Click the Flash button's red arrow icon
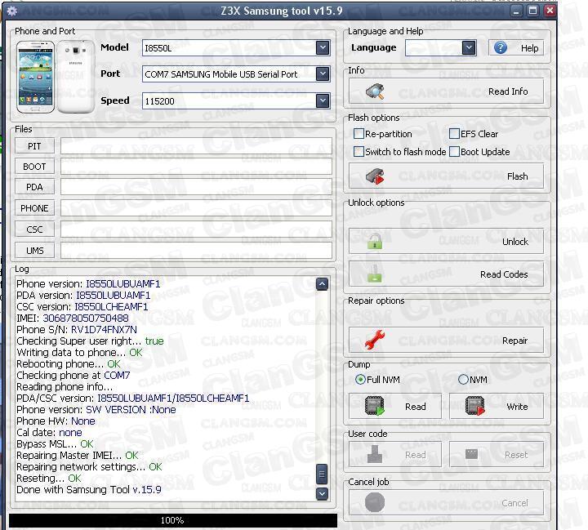Image resolution: width=588 pixels, height=530 pixels. [375, 176]
